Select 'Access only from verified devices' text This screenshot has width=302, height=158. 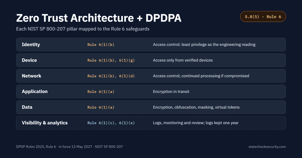[x=183, y=60]
